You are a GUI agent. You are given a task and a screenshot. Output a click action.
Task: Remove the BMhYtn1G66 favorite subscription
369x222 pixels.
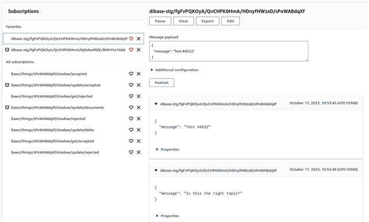(138, 50)
